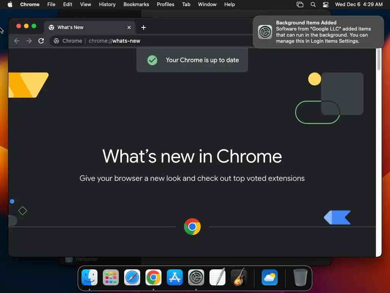Open a new tab with plus button

(x=144, y=27)
